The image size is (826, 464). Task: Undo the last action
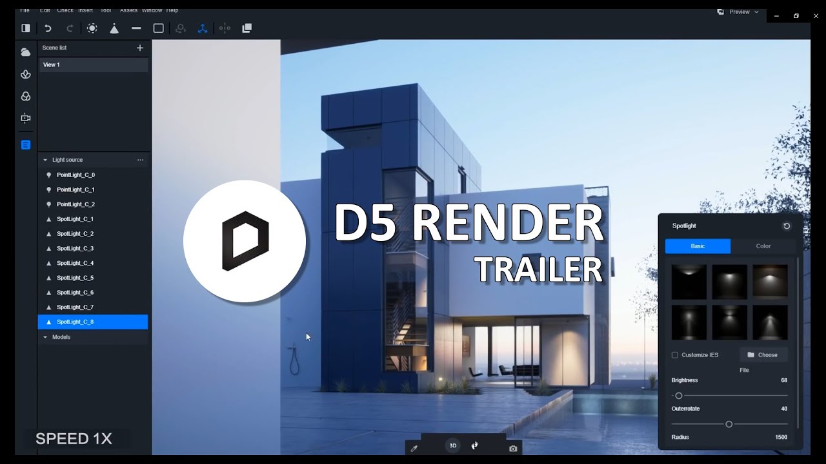48,28
